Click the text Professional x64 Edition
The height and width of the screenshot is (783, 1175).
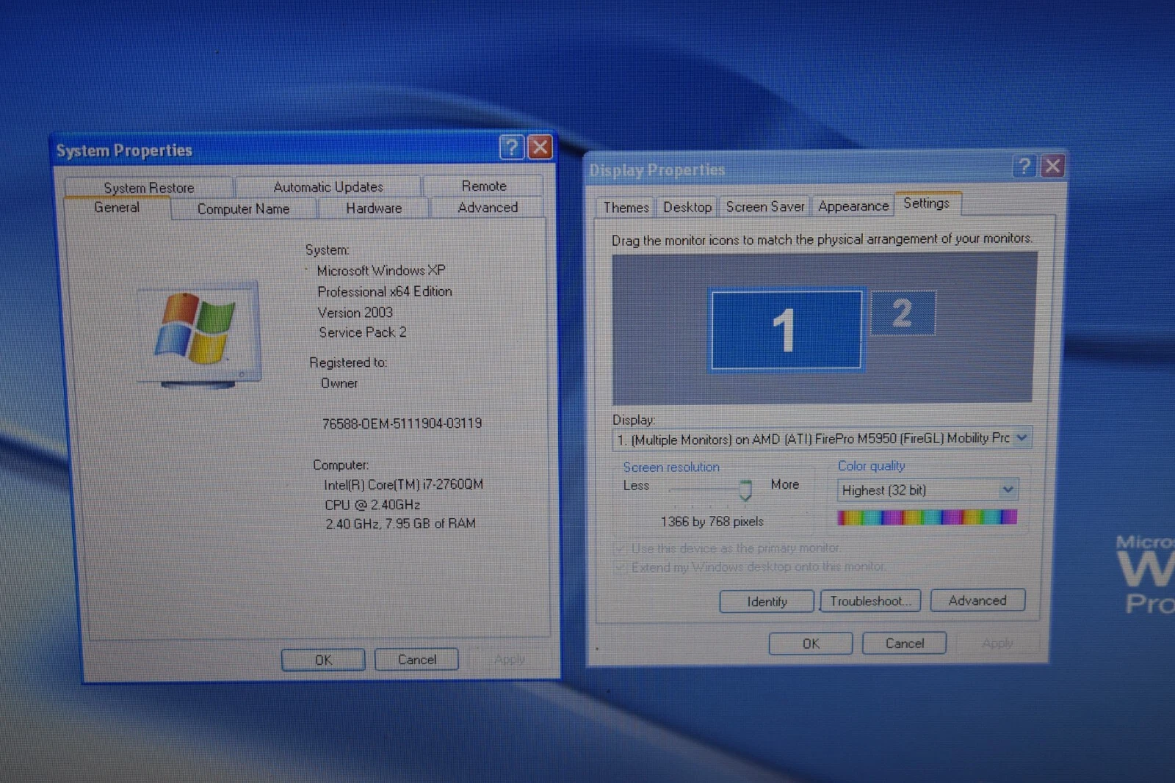tap(385, 291)
